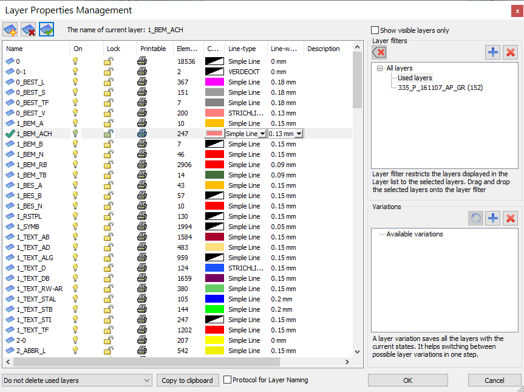Toggle printer icon for layer 0_BEST_L
Screen dimensions: 524x392
coord(142,82)
